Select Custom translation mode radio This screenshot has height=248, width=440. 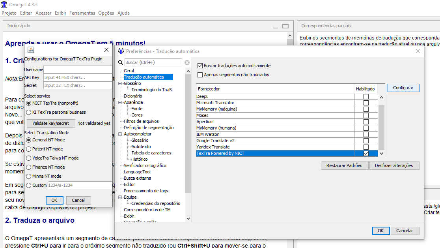(x=29, y=185)
